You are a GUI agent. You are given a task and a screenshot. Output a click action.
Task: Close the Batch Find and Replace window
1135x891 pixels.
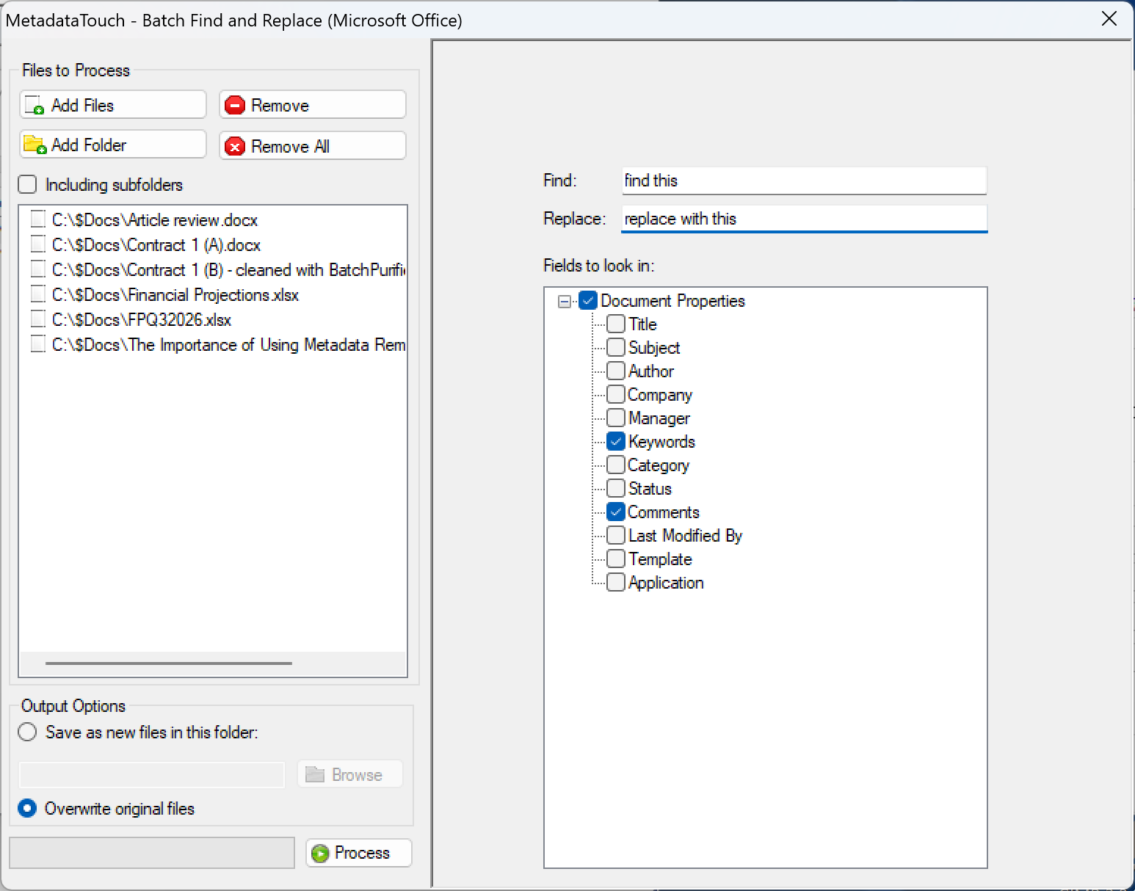(x=1109, y=19)
